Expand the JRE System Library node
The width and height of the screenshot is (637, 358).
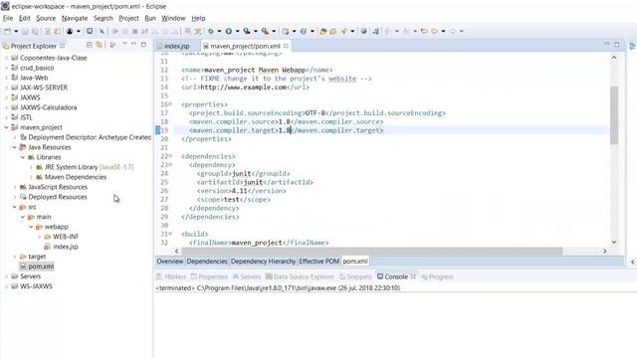point(31,167)
